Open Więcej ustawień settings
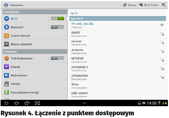This screenshot has width=169, height=118. pos(21,44)
